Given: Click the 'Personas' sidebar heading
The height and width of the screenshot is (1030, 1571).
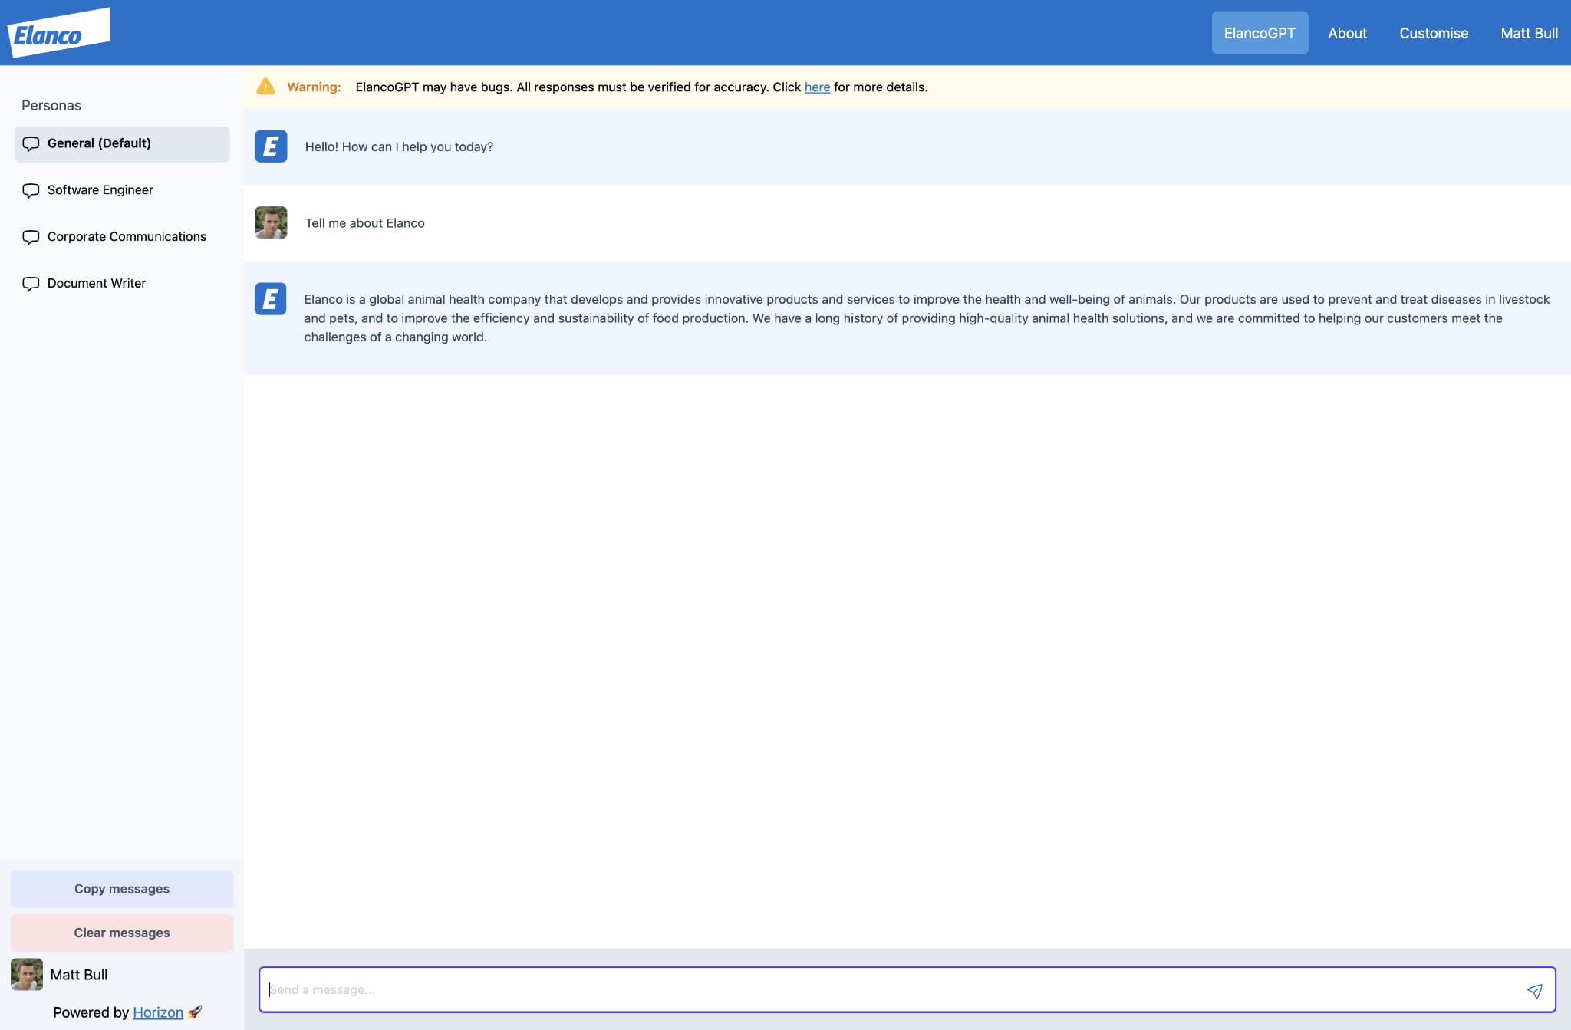Looking at the screenshot, I should pos(51,106).
